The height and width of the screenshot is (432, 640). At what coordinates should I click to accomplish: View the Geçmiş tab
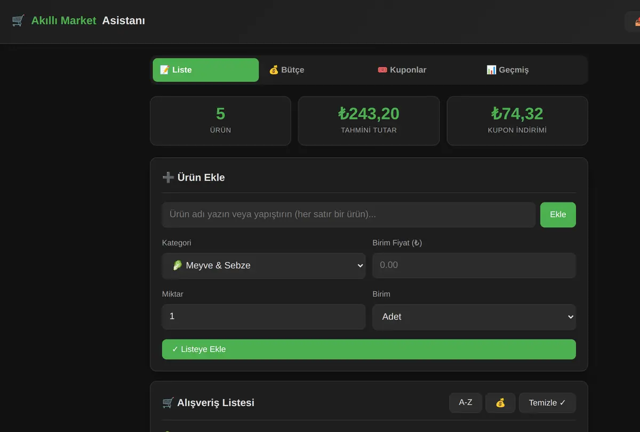coord(532,70)
